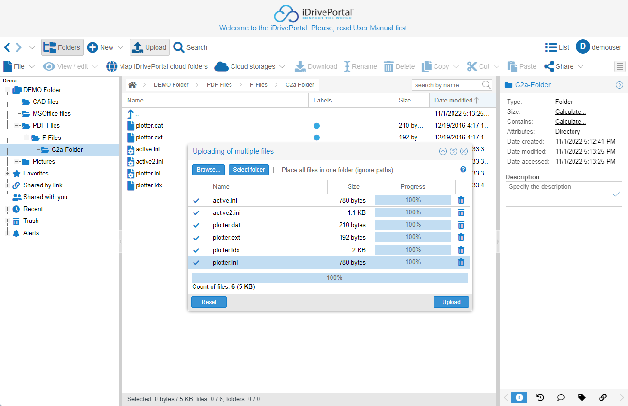Open the hamburger menu at toolbar right

click(619, 66)
